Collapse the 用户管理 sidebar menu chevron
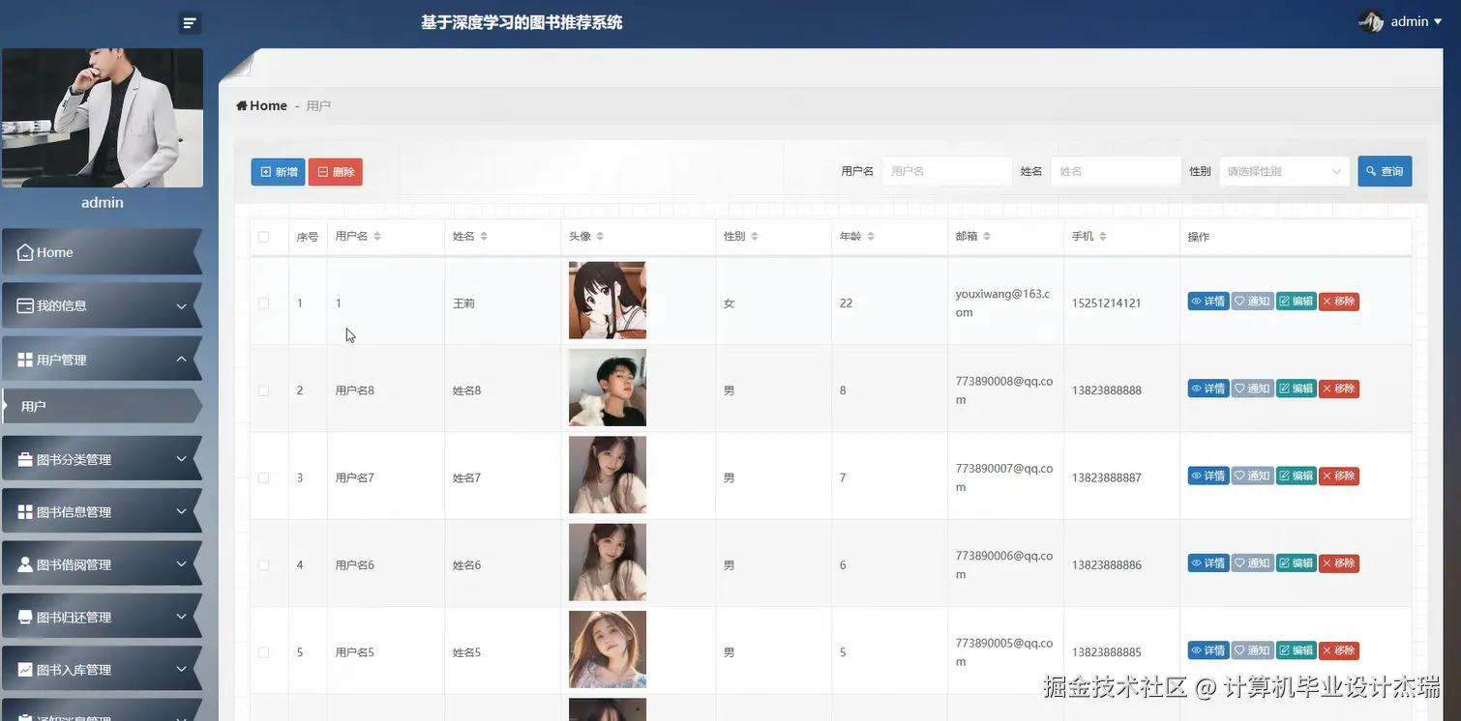 coord(181,360)
